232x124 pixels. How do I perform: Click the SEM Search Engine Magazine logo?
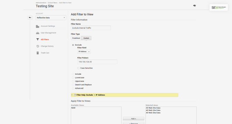tap(219, 8)
